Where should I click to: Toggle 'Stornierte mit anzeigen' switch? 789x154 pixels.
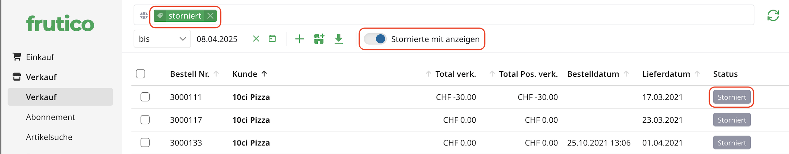[x=375, y=39]
